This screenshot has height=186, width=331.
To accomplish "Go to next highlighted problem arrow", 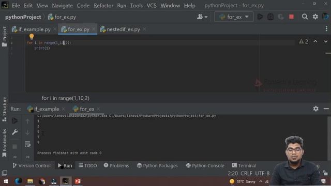I will coord(325,41).
